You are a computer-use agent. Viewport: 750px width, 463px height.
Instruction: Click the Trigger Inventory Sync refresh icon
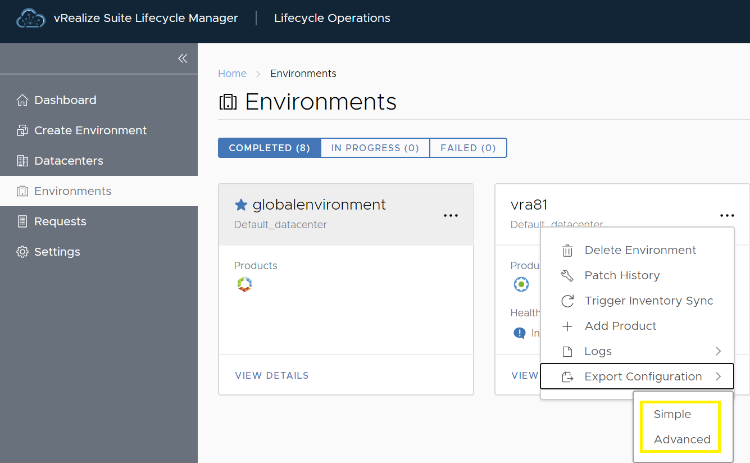pos(567,301)
